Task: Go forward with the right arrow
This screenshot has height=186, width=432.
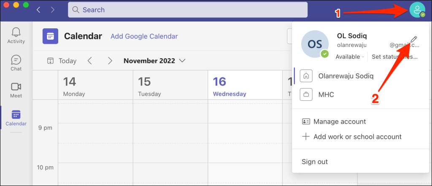Action: click(x=52, y=9)
